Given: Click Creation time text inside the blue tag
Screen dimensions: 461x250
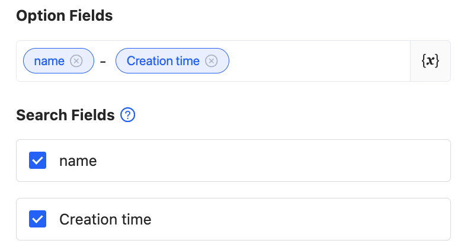Looking at the screenshot, I should pyautogui.click(x=163, y=61).
